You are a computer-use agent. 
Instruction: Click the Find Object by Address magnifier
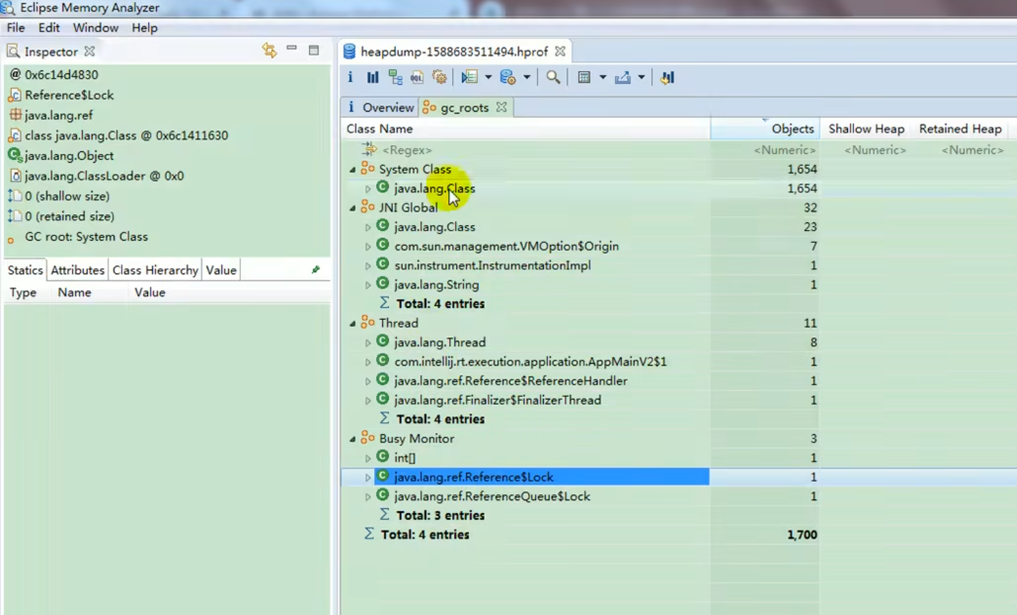pyautogui.click(x=553, y=77)
